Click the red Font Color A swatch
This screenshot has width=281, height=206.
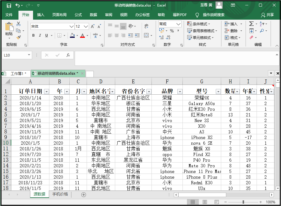click(x=82, y=35)
